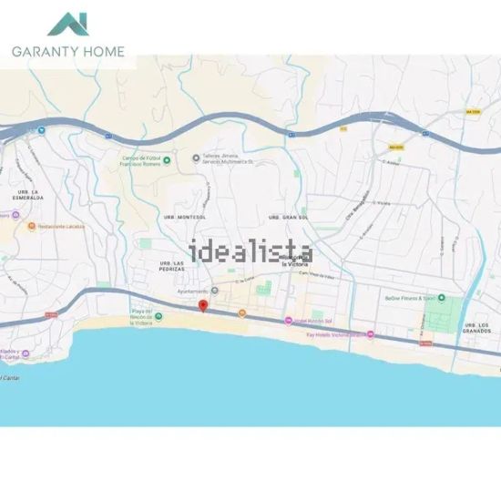501x501 pixels.
Task: Open Playa del Rincón de la Victoria marker
Action: 158,316
